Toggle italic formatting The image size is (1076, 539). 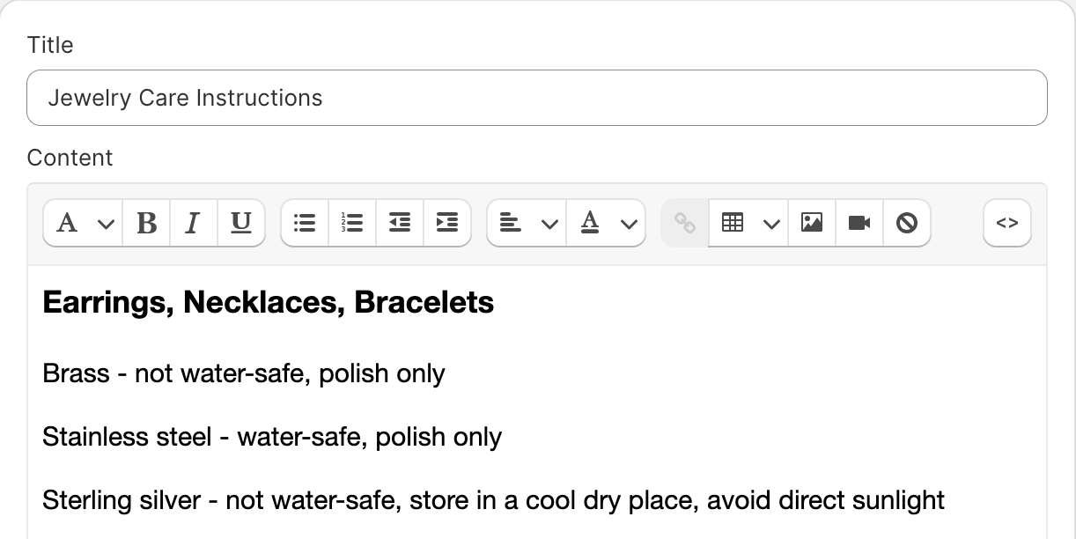coord(194,223)
